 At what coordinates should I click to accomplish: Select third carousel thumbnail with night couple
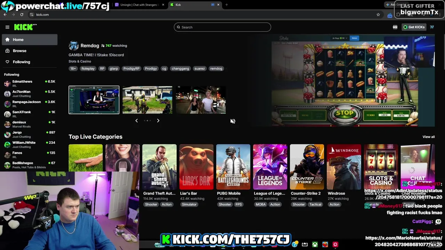coord(201,100)
